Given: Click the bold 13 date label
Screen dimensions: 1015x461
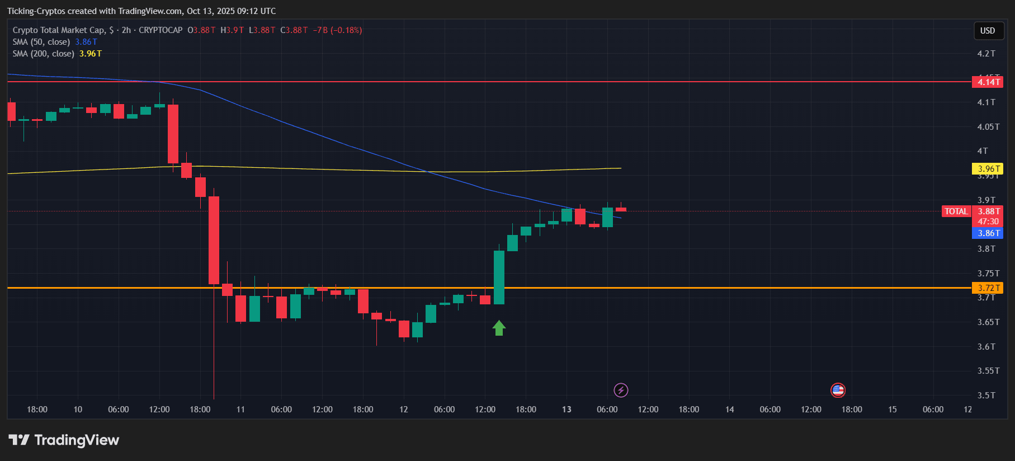Looking at the screenshot, I should [566, 410].
